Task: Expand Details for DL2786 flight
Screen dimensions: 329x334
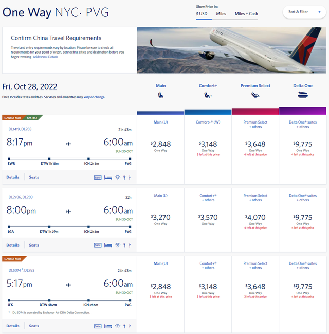Action: [x=13, y=245]
